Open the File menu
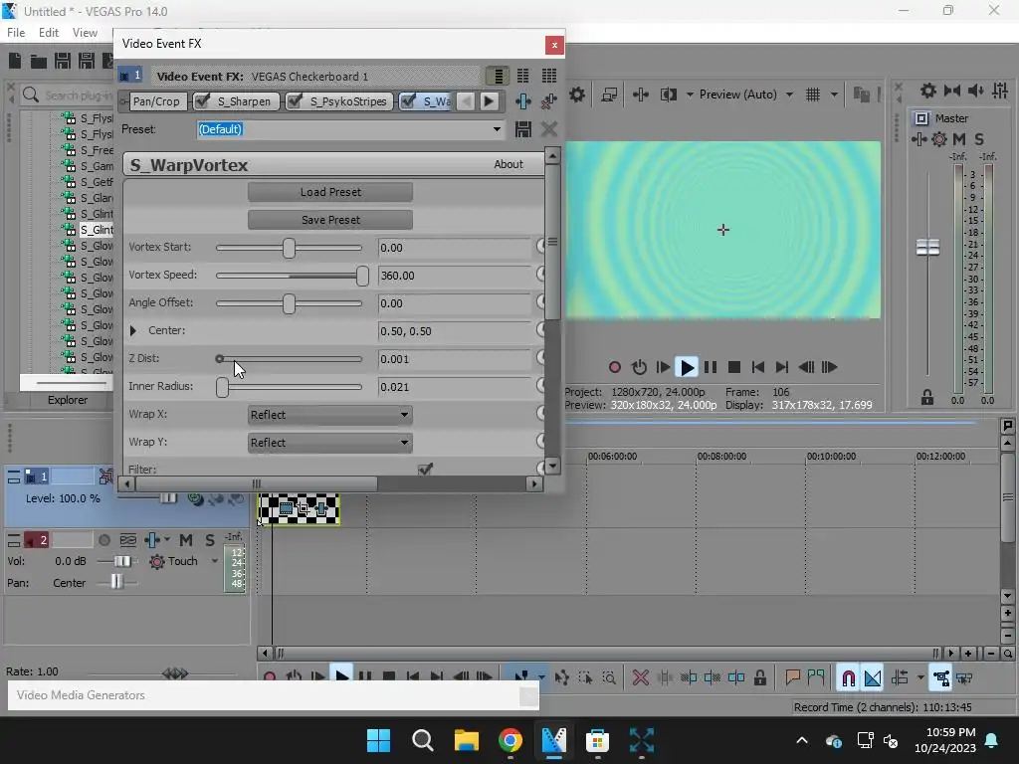The width and height of the screenshot is (1019, 764). click(16, 33)
